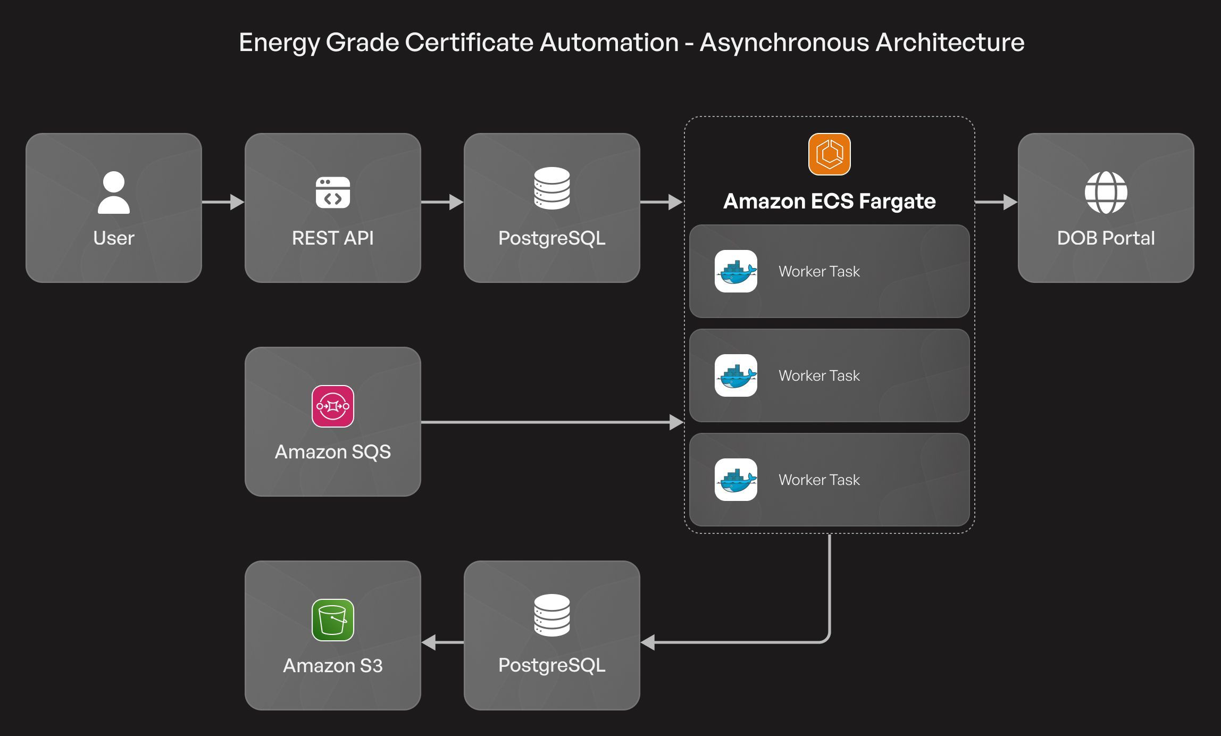The width and height of the screenshot is (1221, 736).
Task: Click the green Amazon S3 bucket icon
Action: click(333, 620)
